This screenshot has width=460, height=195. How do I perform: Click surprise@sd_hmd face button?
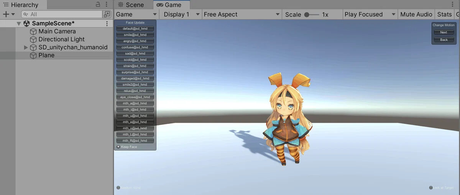135,72
